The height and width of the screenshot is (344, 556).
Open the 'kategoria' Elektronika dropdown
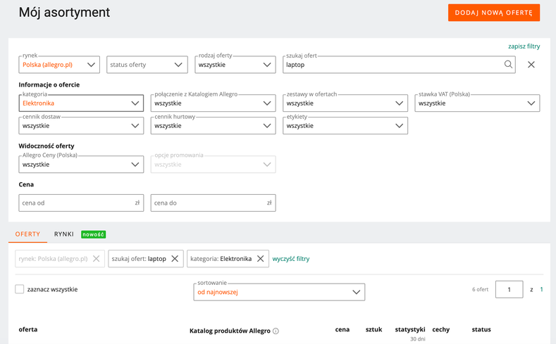(x=81, y=103)
